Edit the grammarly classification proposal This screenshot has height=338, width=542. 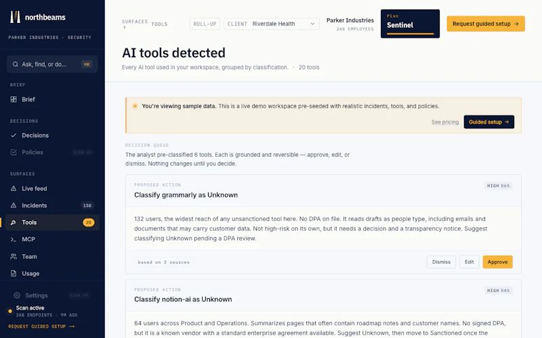[469, 262]
